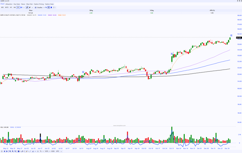The image size is (242, 153).
Task: Click the zoom out magnifier
Action: (13, 151)
